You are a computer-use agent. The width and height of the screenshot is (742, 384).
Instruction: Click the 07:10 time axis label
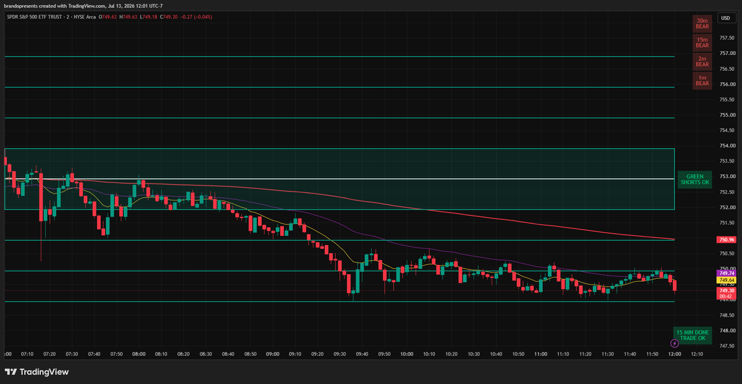point(27,354)
